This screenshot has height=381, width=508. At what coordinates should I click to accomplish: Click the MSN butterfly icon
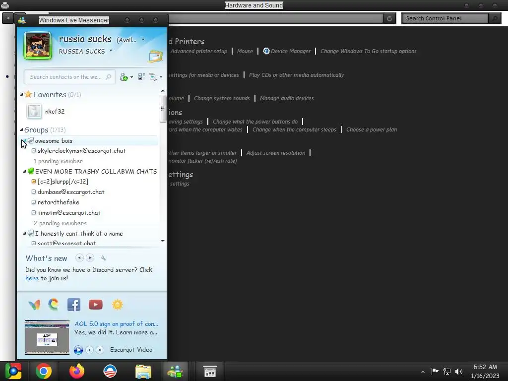[34, 305]
